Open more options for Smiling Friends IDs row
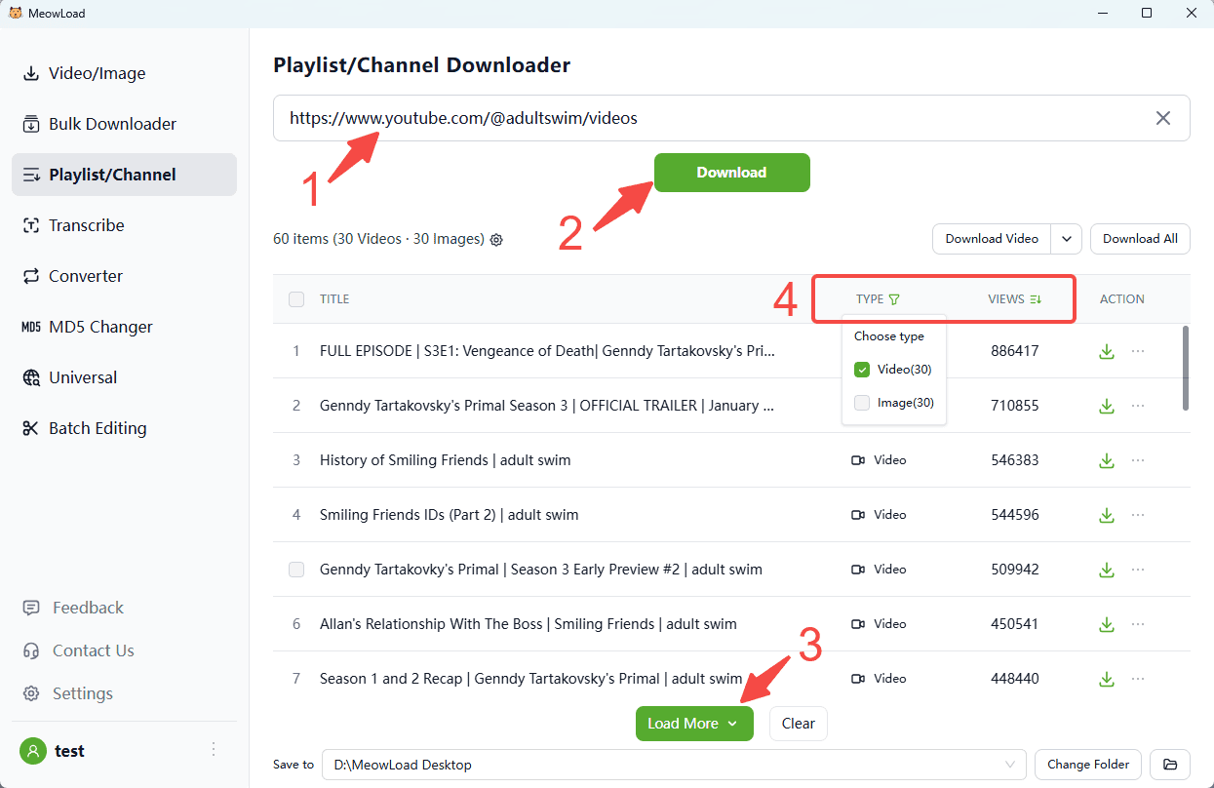This screenshot has width=1214, height=788. click(x=1138, y=515)
